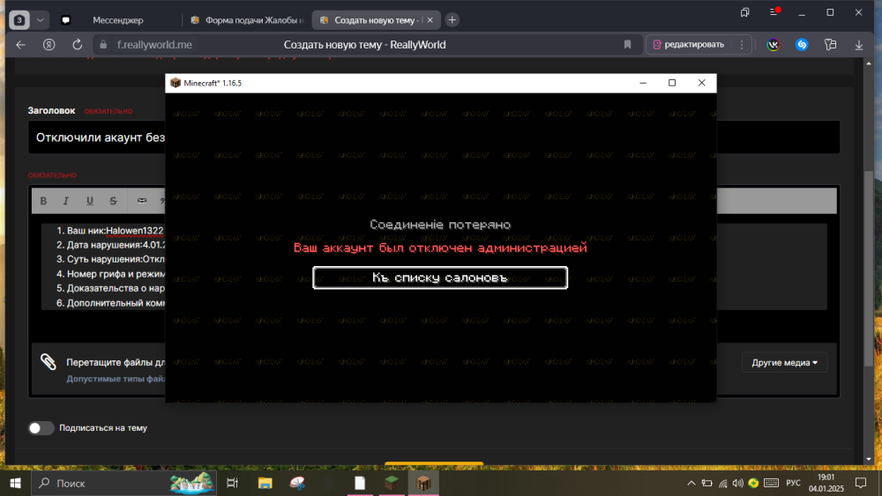Viewport: 882px width, 496px height.
Task: Switch to the Форма подачи Жалобы tab
Action: [248, 20]
